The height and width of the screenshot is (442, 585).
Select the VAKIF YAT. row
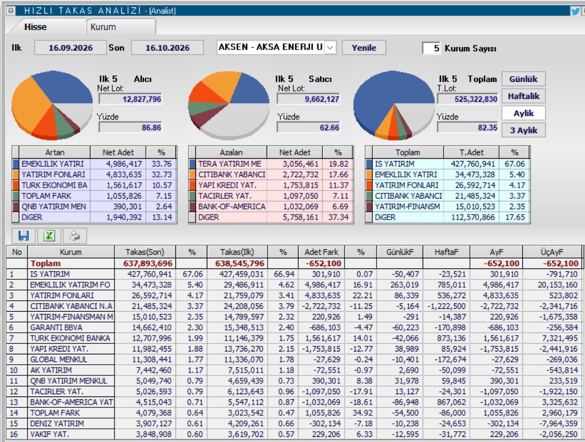tap(293, 435)
